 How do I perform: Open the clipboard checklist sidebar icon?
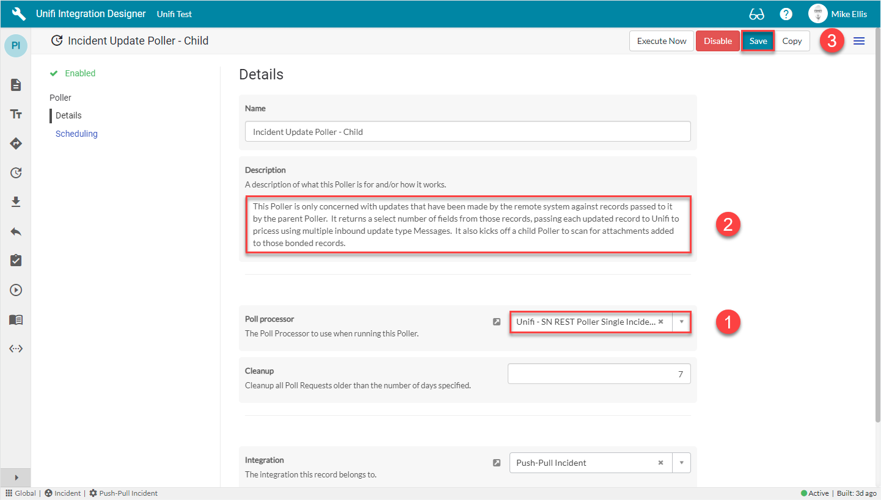click(15, 260)
